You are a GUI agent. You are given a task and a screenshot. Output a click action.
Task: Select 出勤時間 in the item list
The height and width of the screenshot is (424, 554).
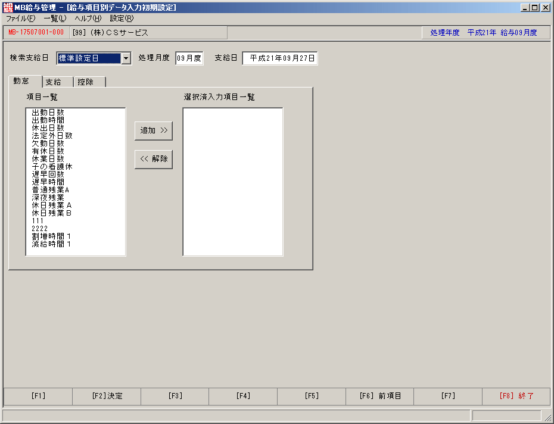[x=48, y=120]
